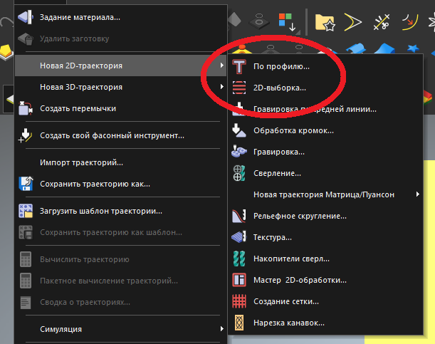Select Рельефное скругление entry
The width and height of the screenshot is (435, 344).
click(325, 216)
